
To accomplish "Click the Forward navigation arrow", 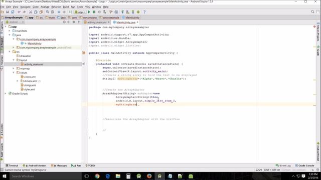I will (x=64, y=12).
